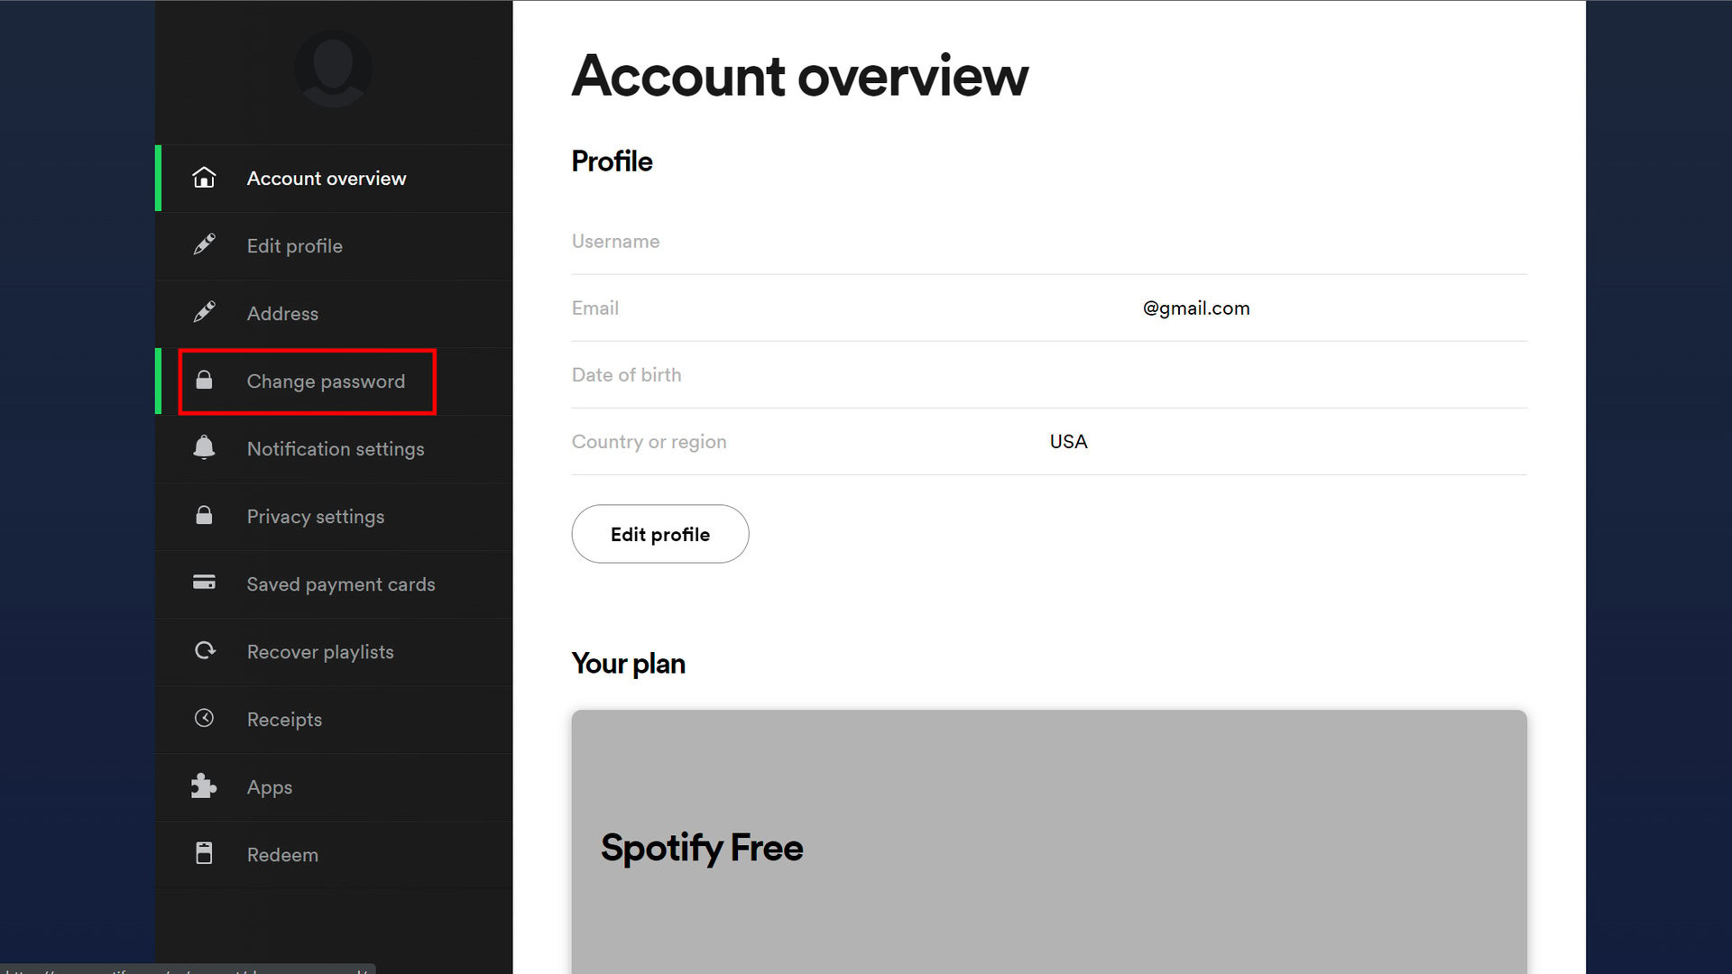This screenshot has width=1732, height=974.
Task: Open the Receipts menu item
Action: tap(284, 720)
